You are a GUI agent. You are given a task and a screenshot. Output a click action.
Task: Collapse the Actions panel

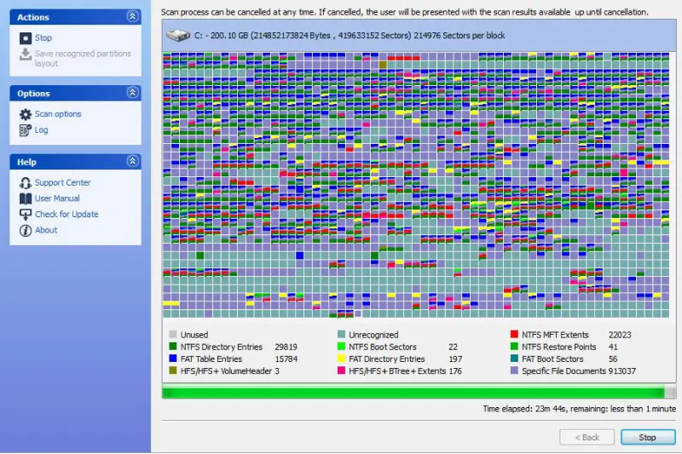click(133, 16)
